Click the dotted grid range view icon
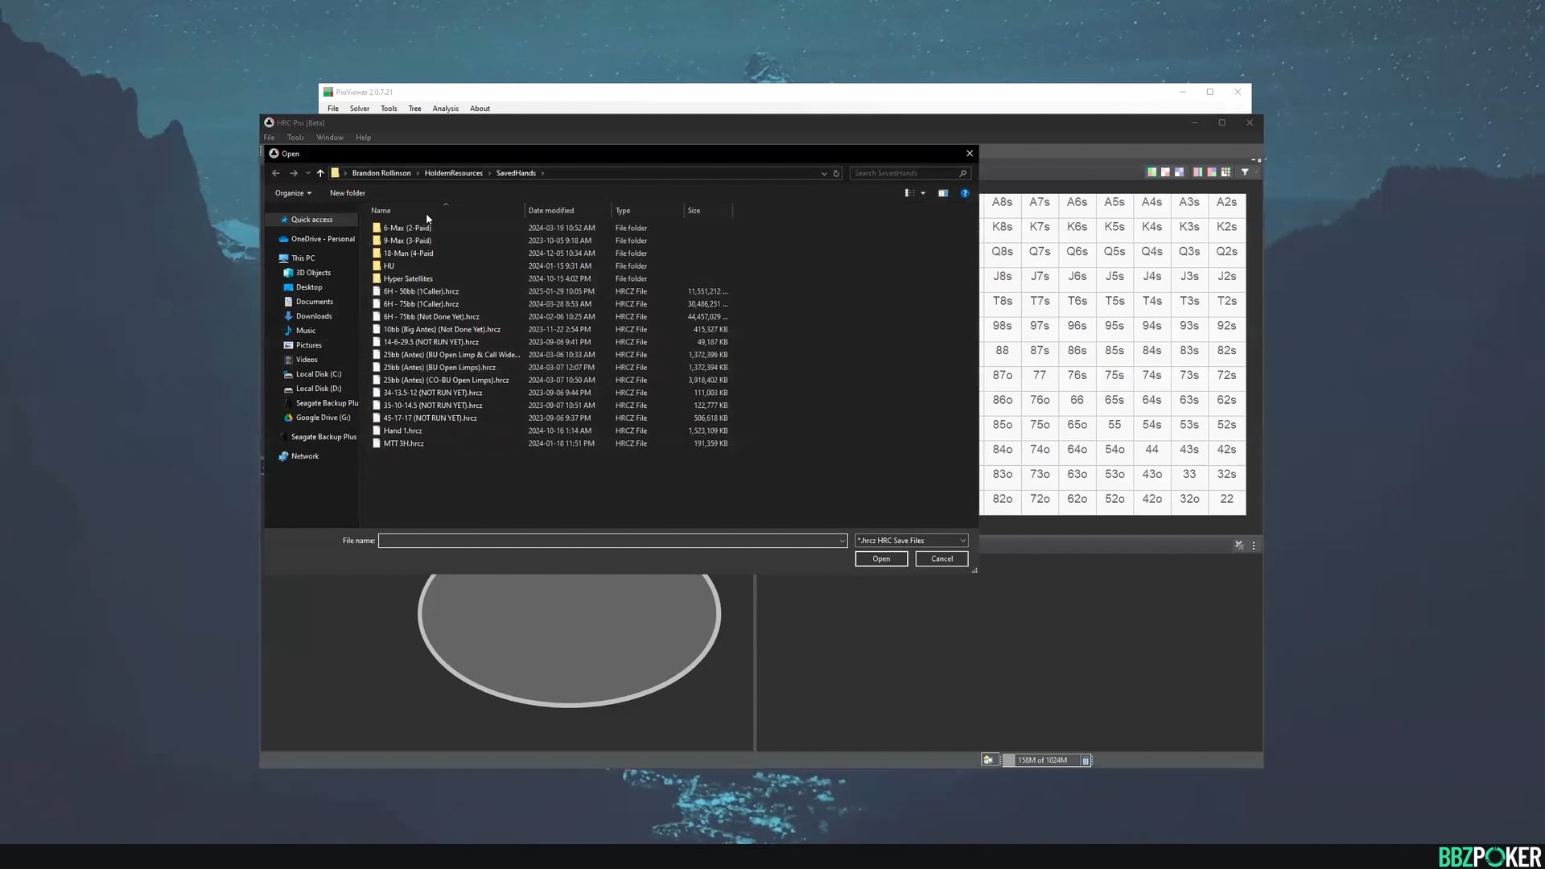Screen dimensions: 1545x869 click(1226, 171)
